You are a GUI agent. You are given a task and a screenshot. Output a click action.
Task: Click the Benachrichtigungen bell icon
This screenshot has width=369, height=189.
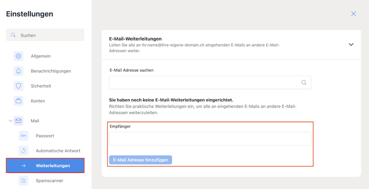pos(18,71)
